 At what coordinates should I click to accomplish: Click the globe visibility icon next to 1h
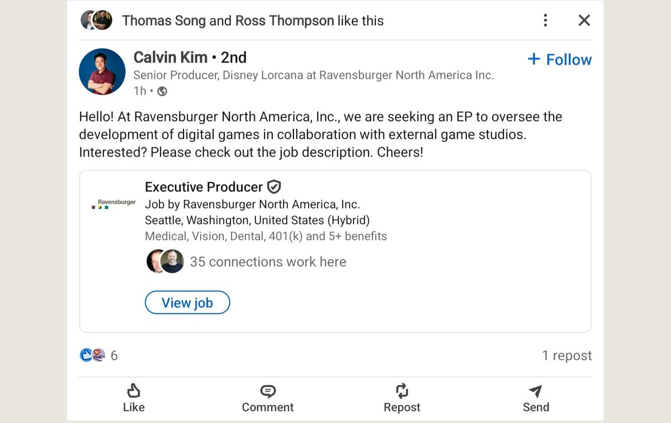[162, 91]
